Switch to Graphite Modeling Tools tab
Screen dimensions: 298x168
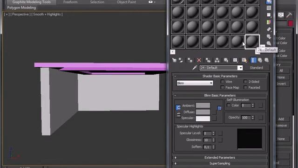(x=32, y=2)
